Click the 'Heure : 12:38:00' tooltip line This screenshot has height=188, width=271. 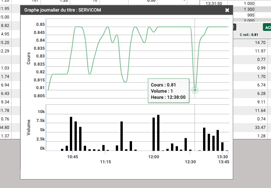(x=168, y=97)
